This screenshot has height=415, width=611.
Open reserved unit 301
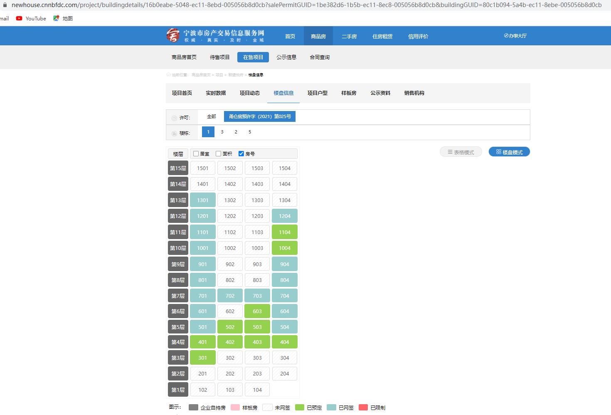[x=203, y=358]
